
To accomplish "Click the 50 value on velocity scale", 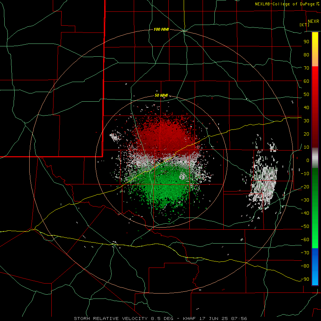I will [306, 95].
